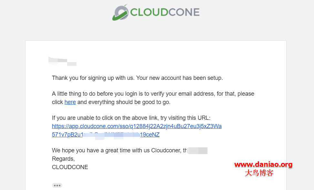Image resolution: width=314 pixels, height=190 pixels.
Task: Click the CloudCone swirl logo icon
Action: pyautogui.click(x=120, y=12)
